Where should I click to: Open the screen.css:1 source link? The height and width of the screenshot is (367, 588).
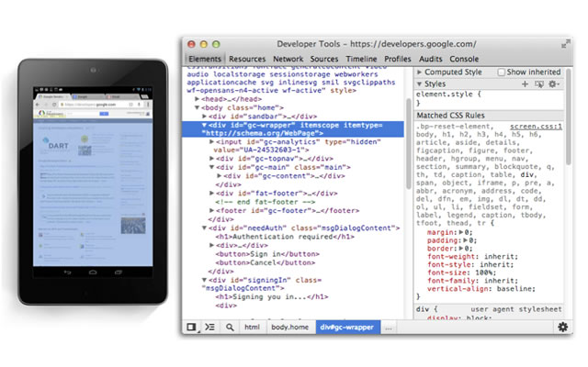[x=536, y=127]
